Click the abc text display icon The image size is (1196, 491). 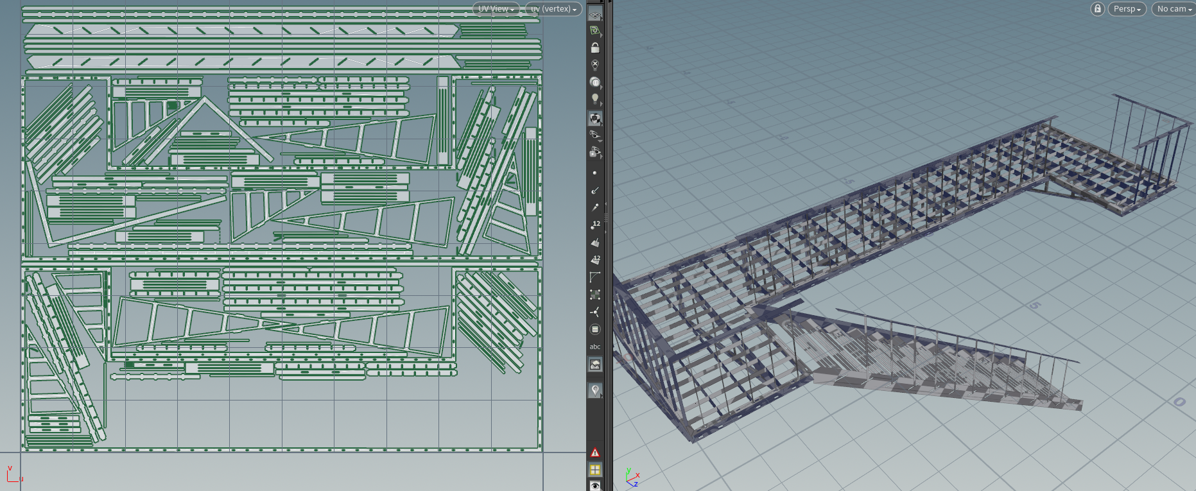(595, 347)
